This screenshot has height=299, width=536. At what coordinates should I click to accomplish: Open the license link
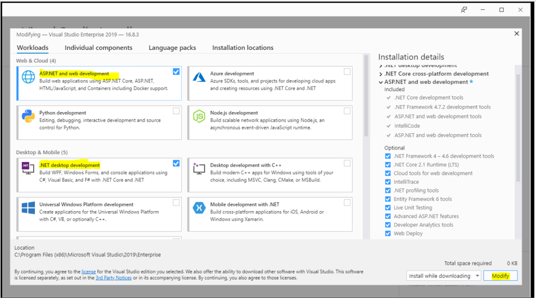point(89,272)
